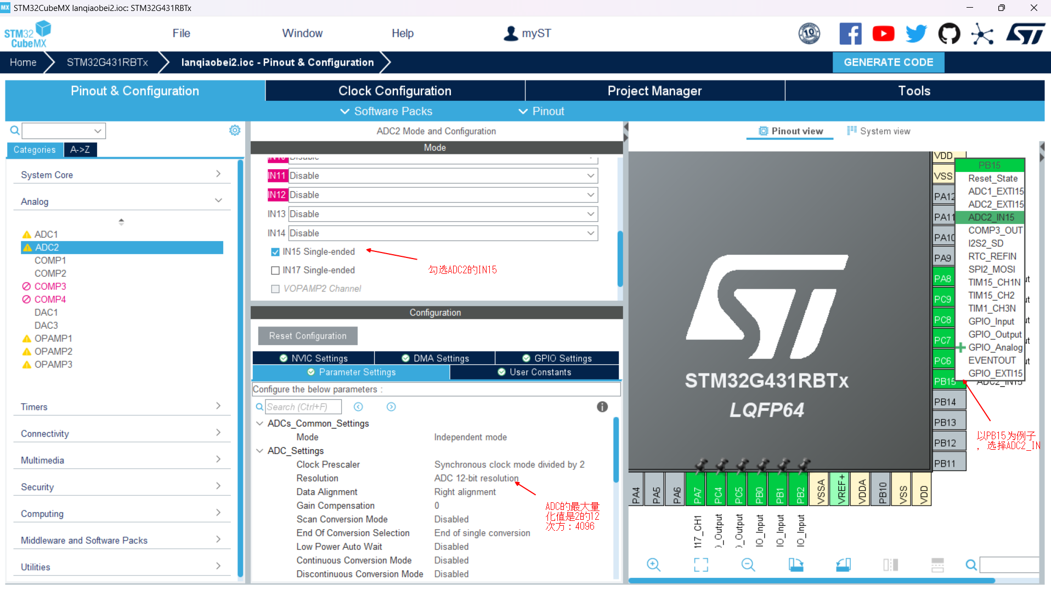This screenshot has height=591, width=1051.
Task: Open the Twitter bird icon
Action: coord(916,34)
